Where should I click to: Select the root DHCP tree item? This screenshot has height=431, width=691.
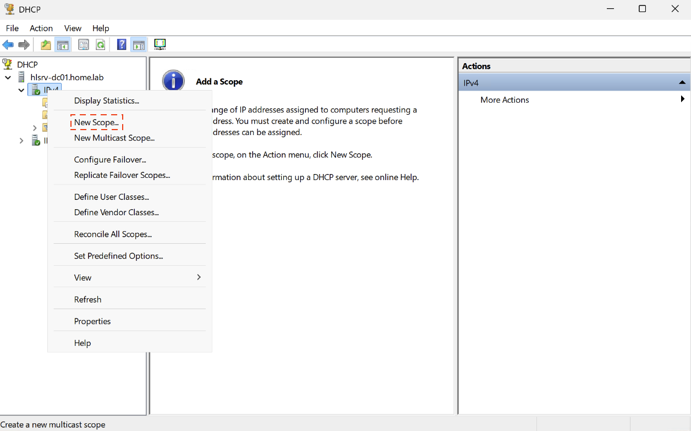(x=27, y=65)
